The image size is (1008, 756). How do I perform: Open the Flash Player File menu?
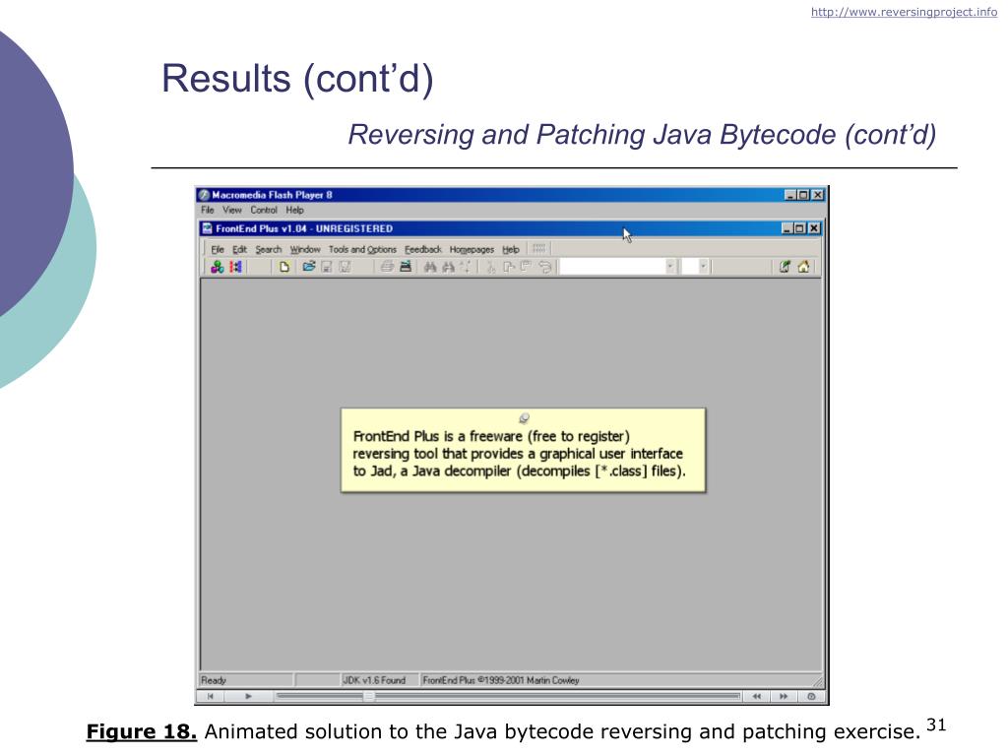tap(207, 211)
